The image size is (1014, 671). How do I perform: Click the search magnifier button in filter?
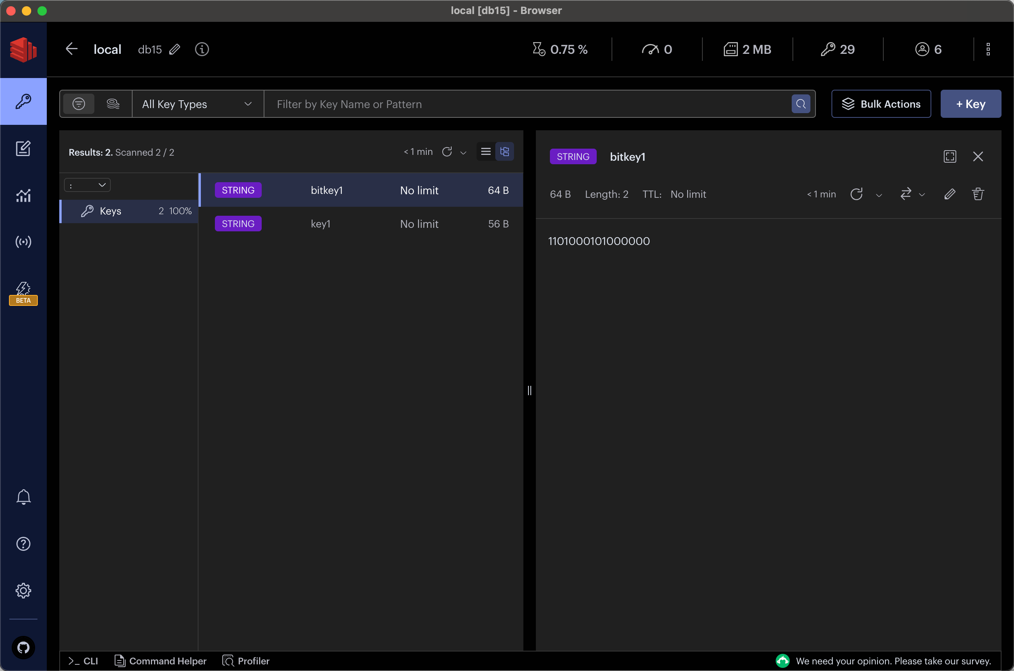[801, 104]
